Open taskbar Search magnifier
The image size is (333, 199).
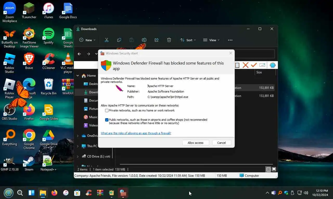[20, 193]
